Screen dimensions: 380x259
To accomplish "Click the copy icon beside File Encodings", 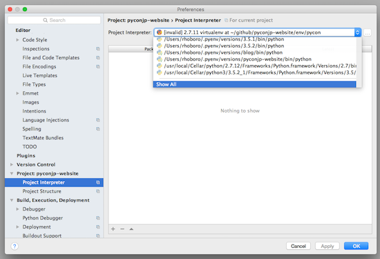I will click(98, 66).
